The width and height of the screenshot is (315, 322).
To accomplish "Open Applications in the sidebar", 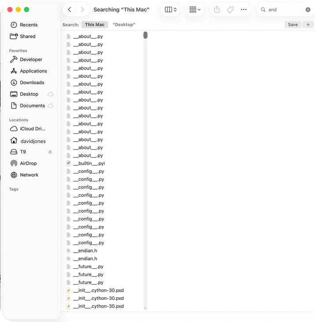I will coord(33,71).
